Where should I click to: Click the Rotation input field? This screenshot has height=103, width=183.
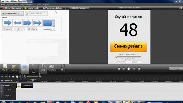(53, 29)
